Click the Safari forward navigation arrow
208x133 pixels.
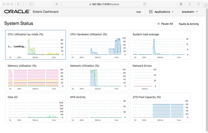tap(23, 4)
